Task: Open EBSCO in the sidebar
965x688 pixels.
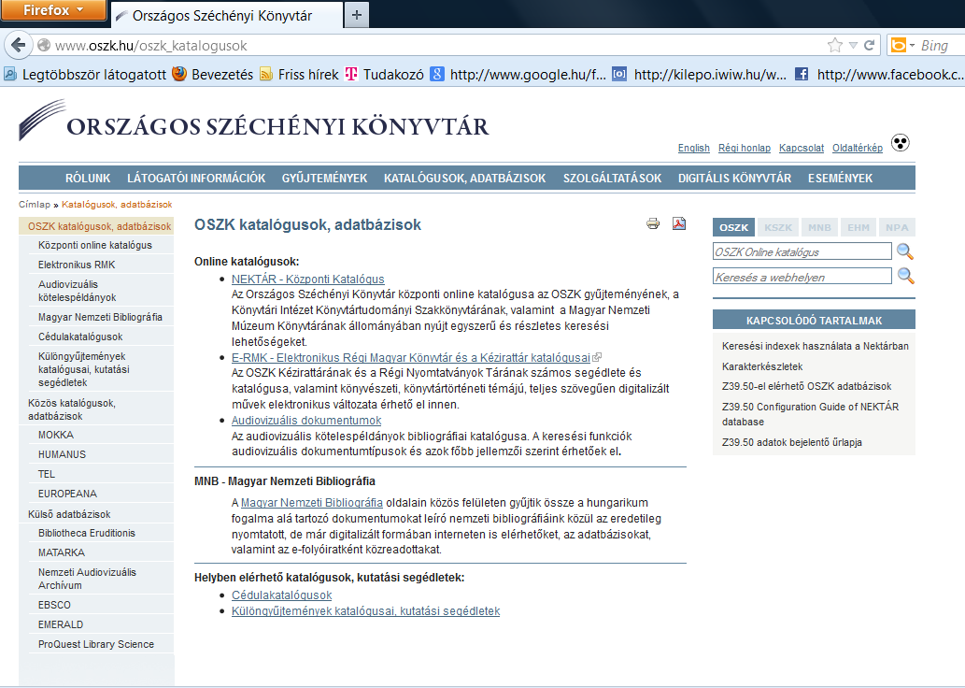Action: click(54, 605)
